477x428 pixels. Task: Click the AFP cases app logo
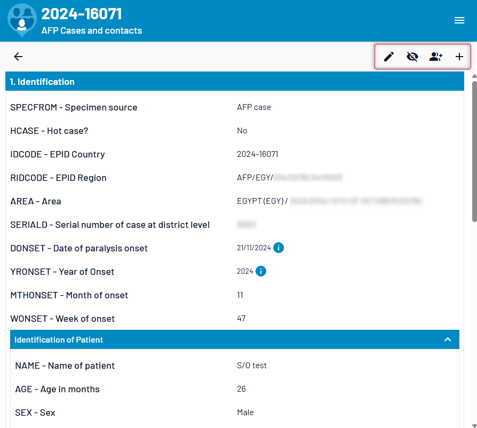22,20
